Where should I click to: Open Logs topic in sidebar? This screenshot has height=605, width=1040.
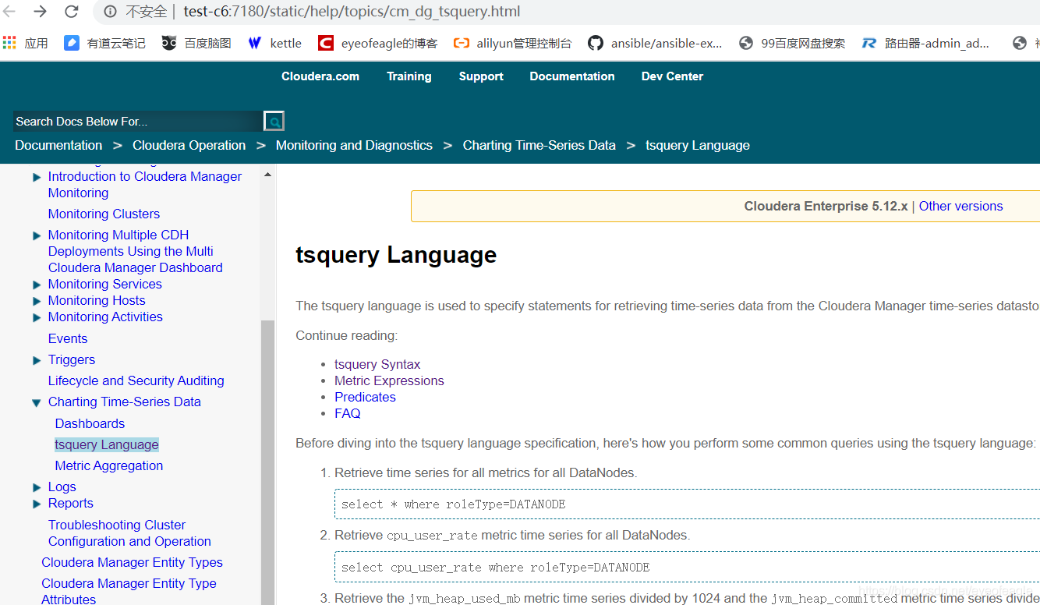point(62,486)
